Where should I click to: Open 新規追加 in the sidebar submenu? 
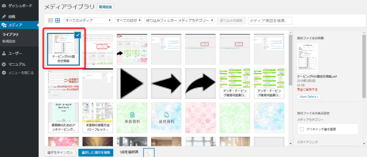(9, 41)
